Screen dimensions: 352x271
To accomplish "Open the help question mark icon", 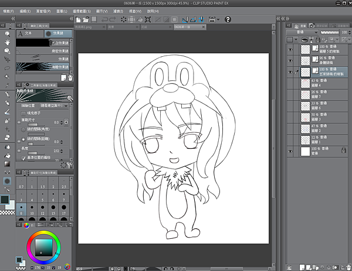I will [x=227, y=19].
